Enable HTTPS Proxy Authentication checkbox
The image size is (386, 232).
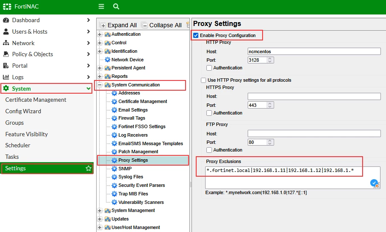point(209,113)
